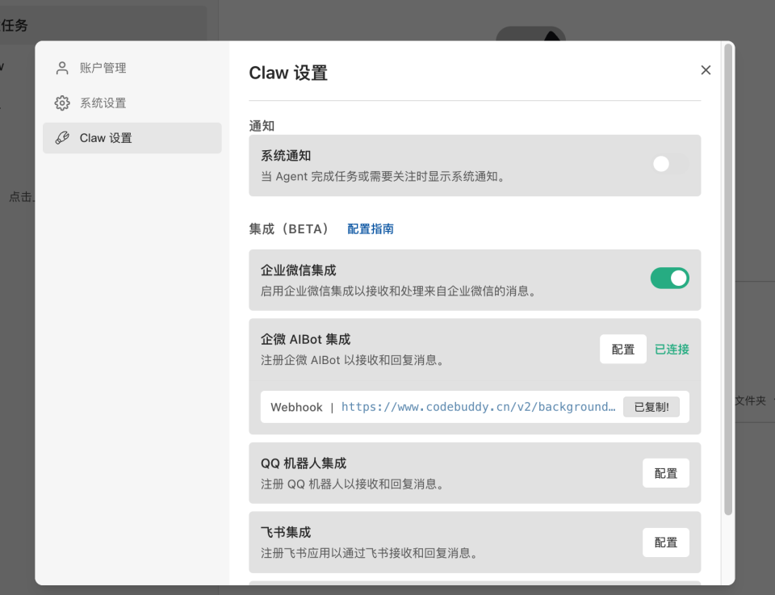Enable the 系统通知 switch
Viewport: 775px width, 595px height.
coord(669,164)
